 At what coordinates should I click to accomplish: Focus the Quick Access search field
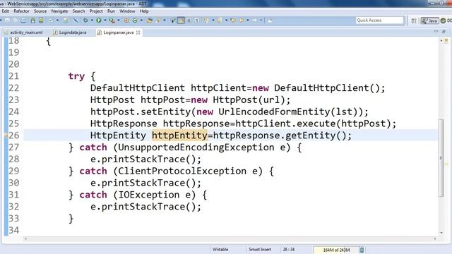pyautogui.click(x=379, y=20)
